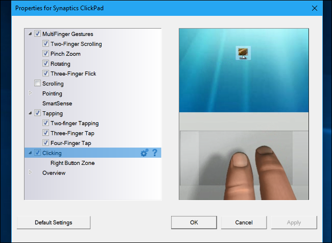
Task: Expand the Pointing tree node
Action: point(30,93)
